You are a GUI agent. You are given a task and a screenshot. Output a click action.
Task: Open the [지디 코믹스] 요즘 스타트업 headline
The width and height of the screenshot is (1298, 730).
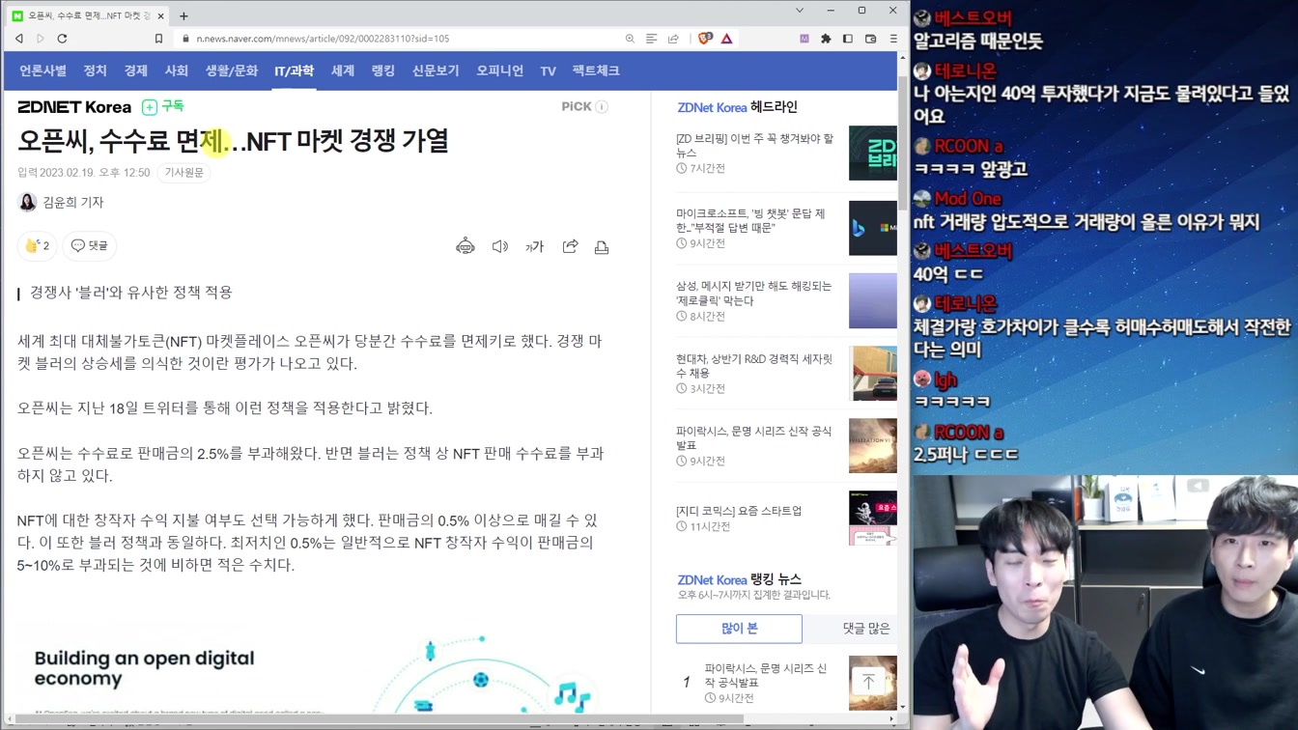[739, 511]
